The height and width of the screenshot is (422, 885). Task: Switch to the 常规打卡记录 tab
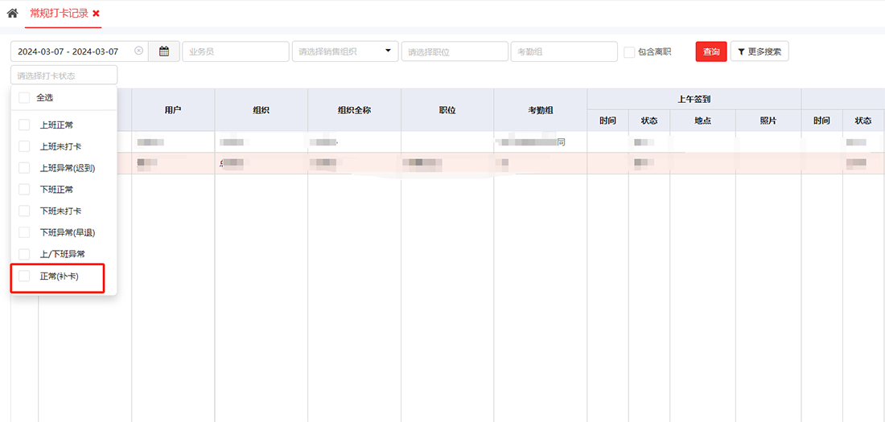tap(59, 14)
